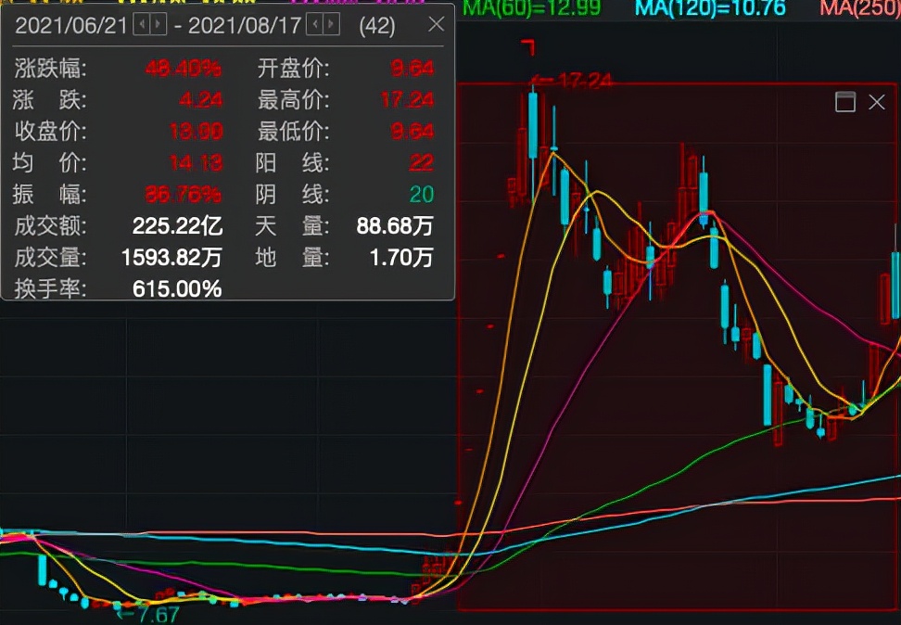Click the 均价 value 14.13
This screenshot has width=901, height=625.
[196, 162]
